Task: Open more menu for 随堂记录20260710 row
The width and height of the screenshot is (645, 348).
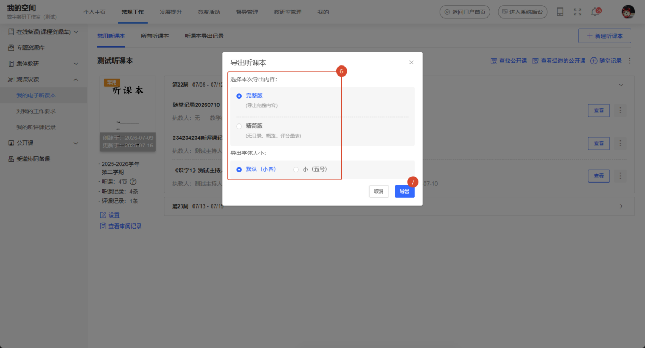Action: coord(621,110)
